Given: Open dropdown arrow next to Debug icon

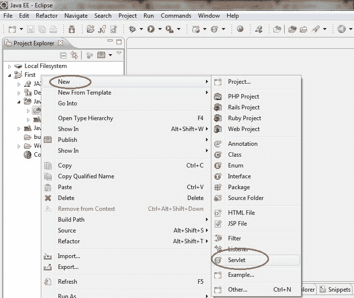Looking at the screenshot, I should coord(141,29).
